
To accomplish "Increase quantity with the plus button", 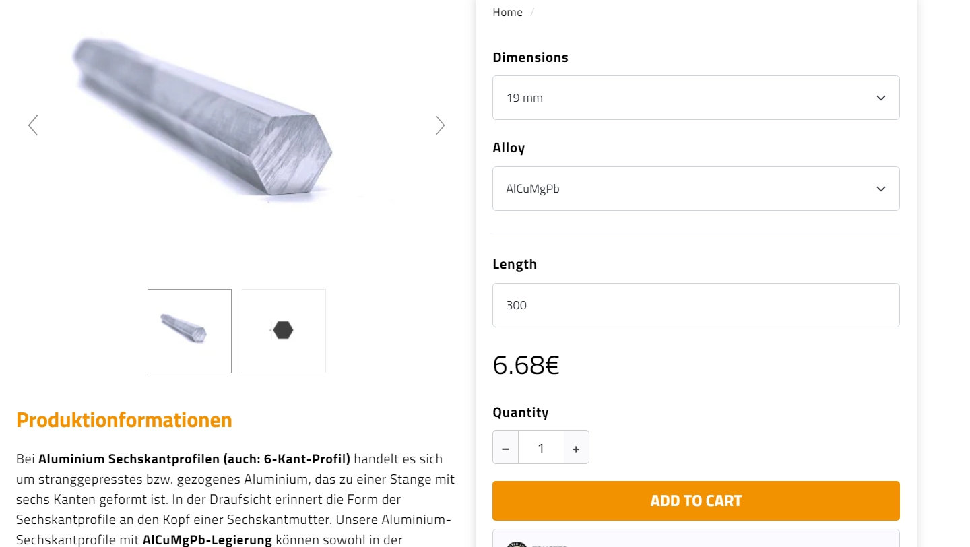I will pos(576,448).
